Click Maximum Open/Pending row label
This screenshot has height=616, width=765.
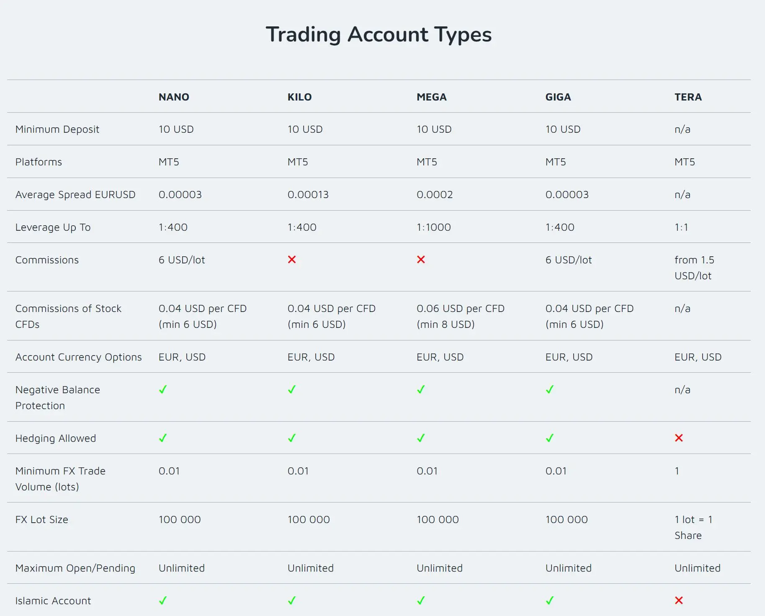[x=75, y=568]
